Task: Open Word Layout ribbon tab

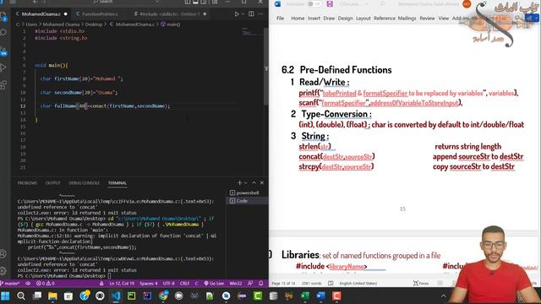Action: (x=363, y=19)
